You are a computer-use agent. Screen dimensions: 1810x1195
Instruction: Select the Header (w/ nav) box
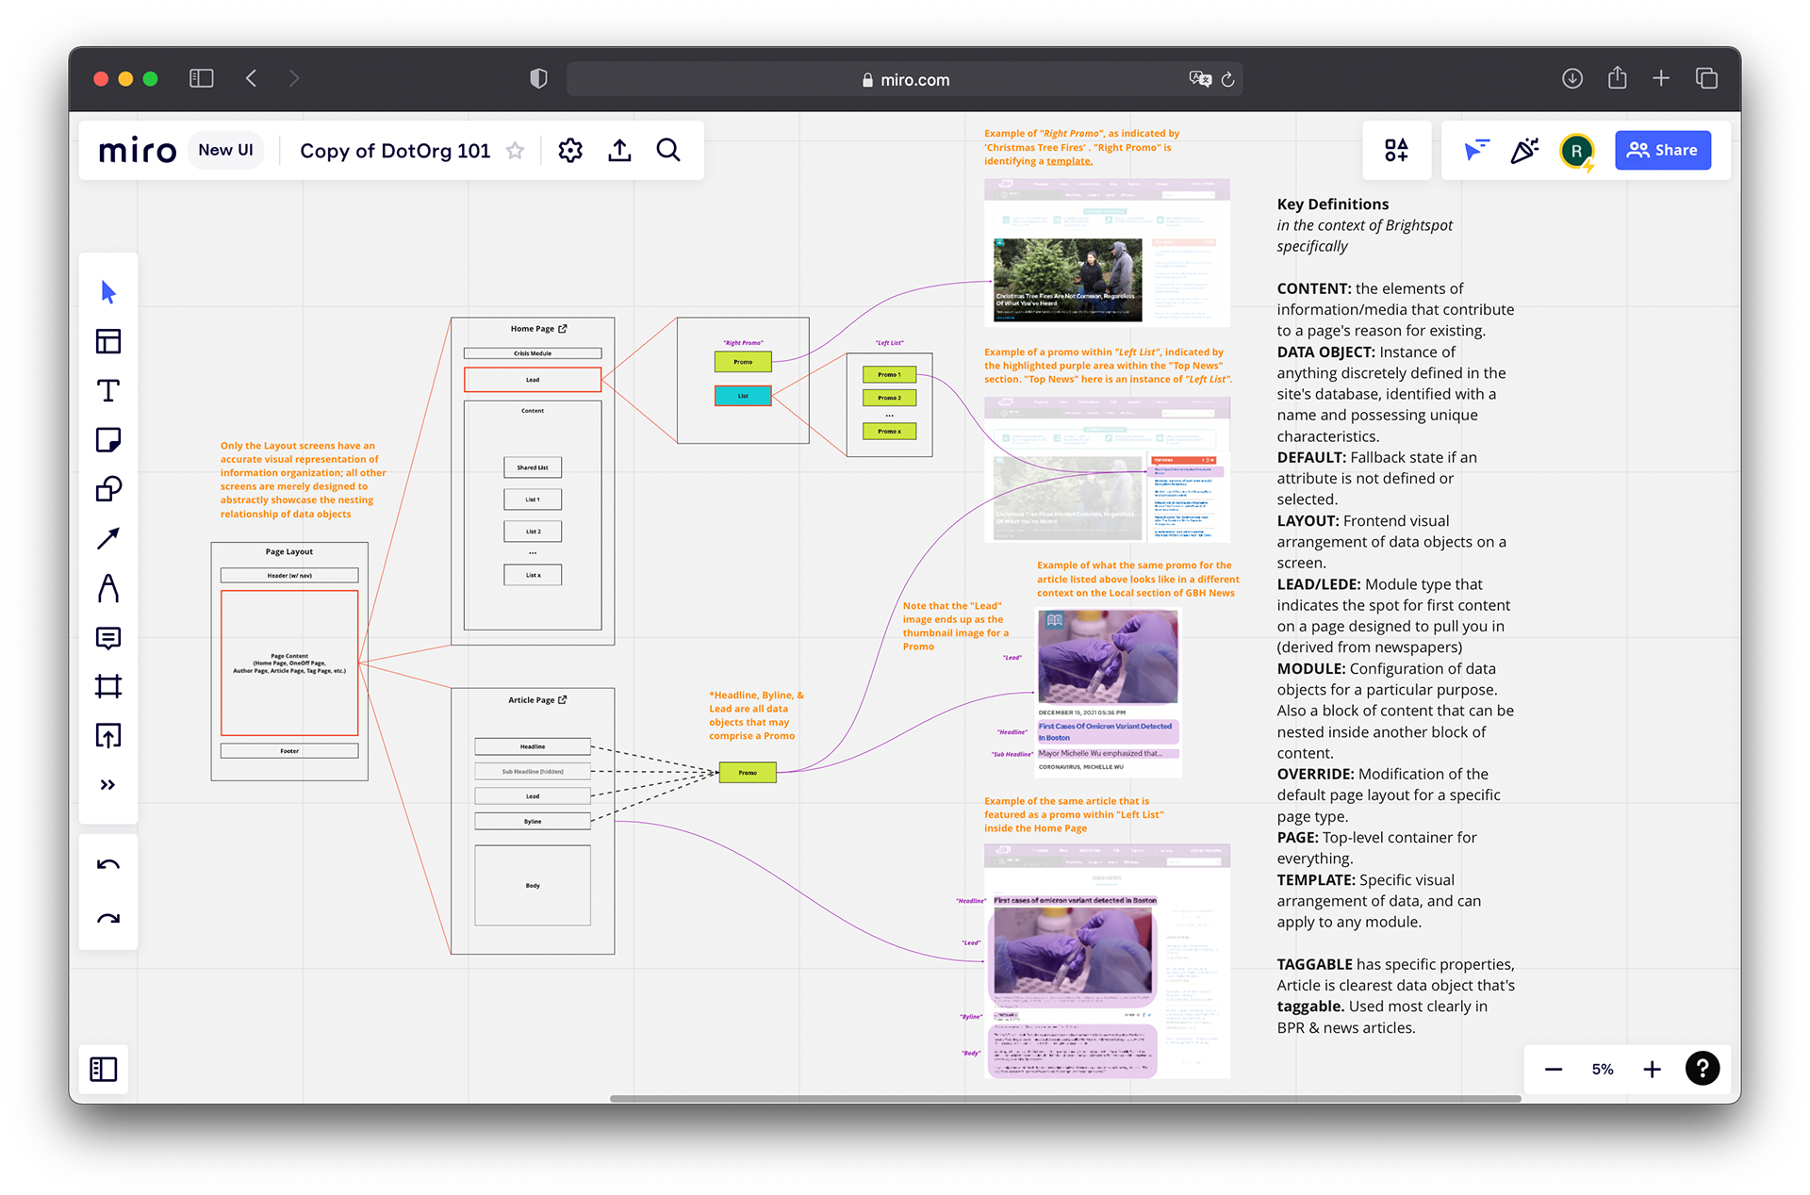tap(289, 576)
